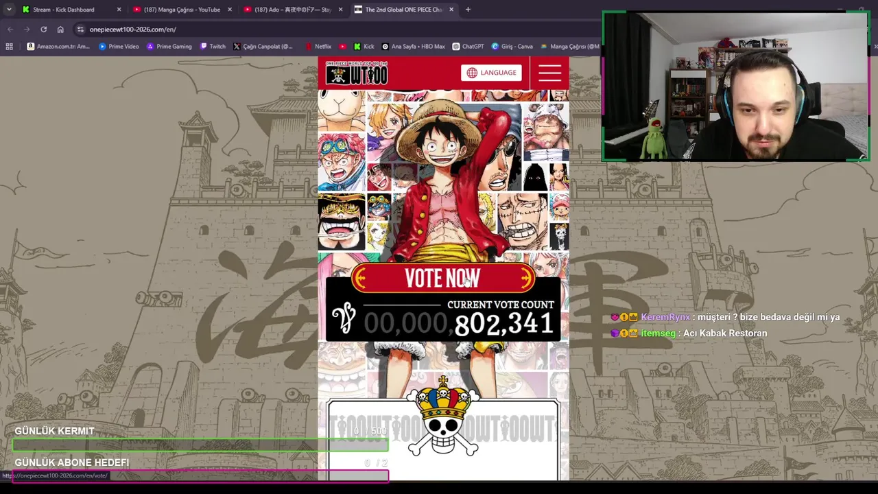Open Twitch bookmark
The image size is (878, 494).
pos(213,47)
